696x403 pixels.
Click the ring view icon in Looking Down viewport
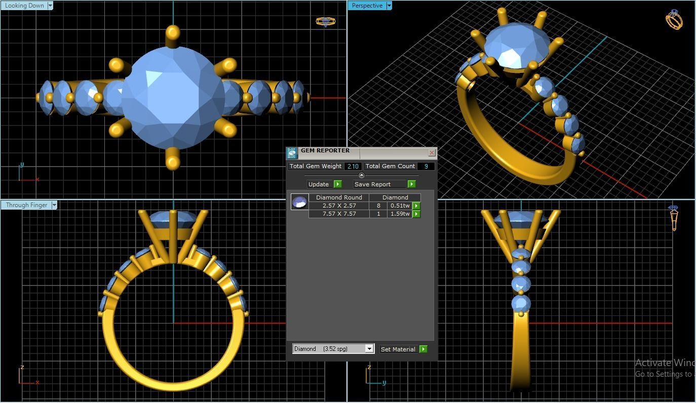click(x=325, y=22)
